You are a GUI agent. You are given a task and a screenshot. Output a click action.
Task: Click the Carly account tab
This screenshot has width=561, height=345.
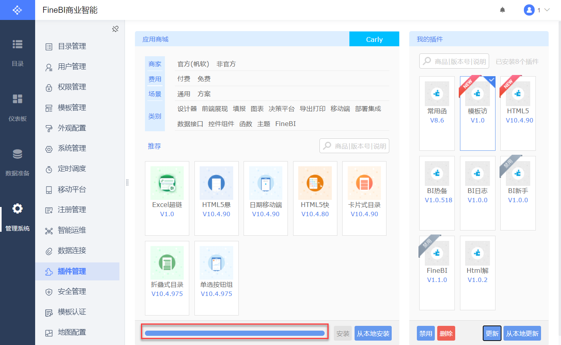(x=374, y=39)
